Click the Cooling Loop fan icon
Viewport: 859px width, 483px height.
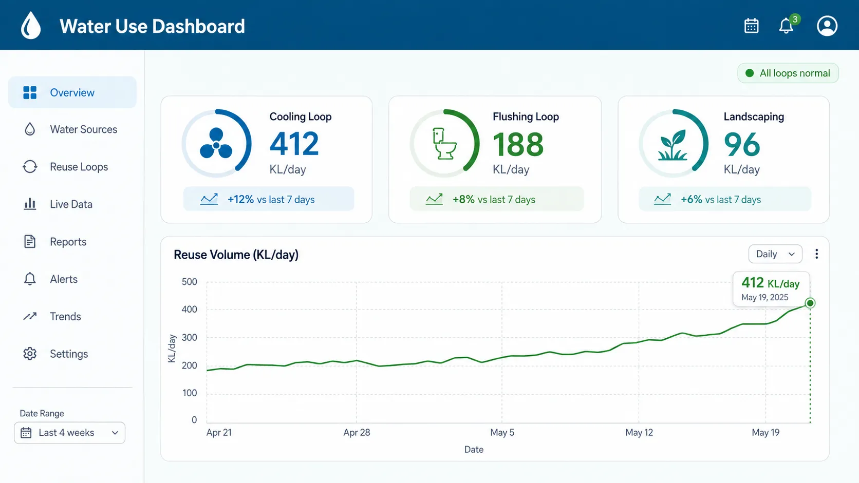pos(216,144)
